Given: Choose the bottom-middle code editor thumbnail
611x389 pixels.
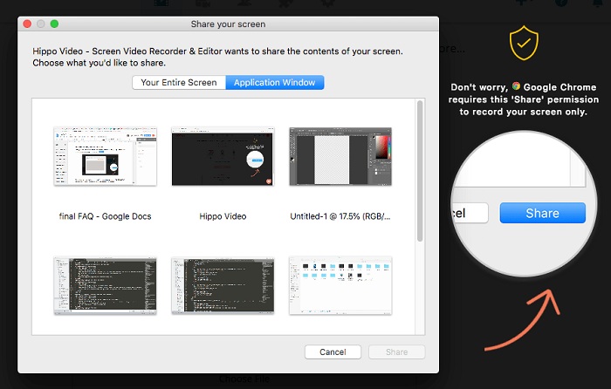Looking at the screenshot, I should (x=223, y=285).
